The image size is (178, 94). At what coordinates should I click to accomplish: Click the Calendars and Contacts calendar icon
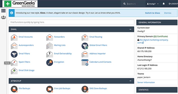(x=85, y=63)
